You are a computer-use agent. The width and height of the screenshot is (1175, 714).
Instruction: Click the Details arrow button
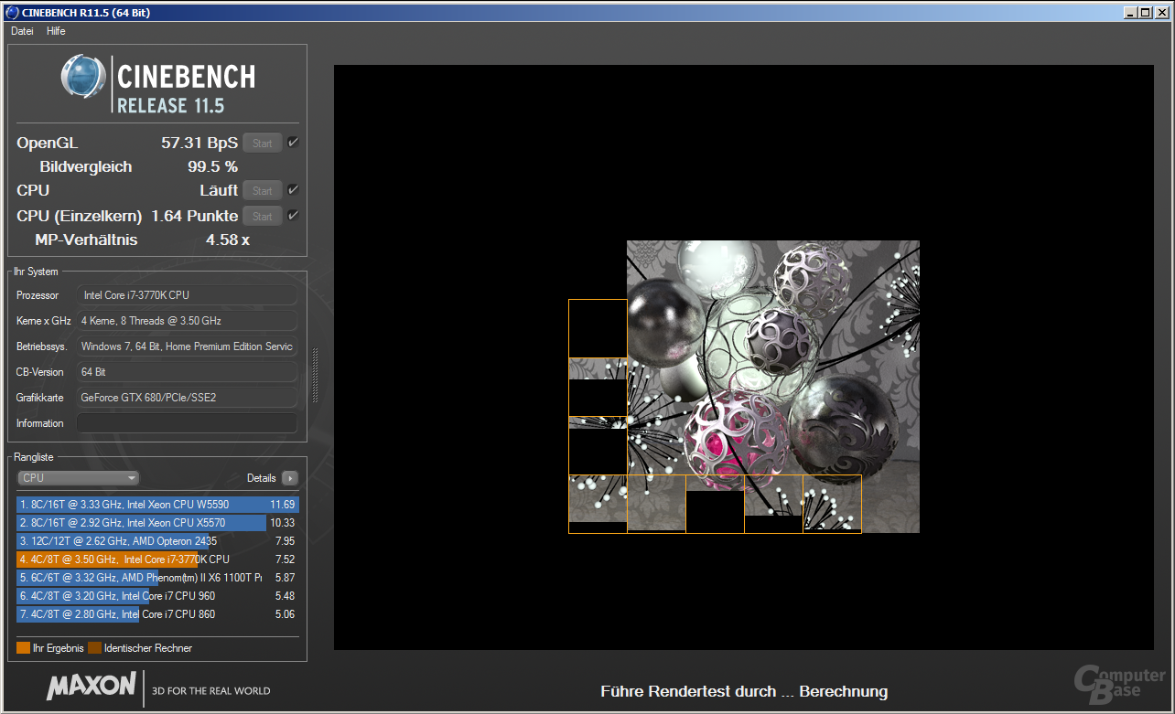pyautogui.click(x=290, y=478)
